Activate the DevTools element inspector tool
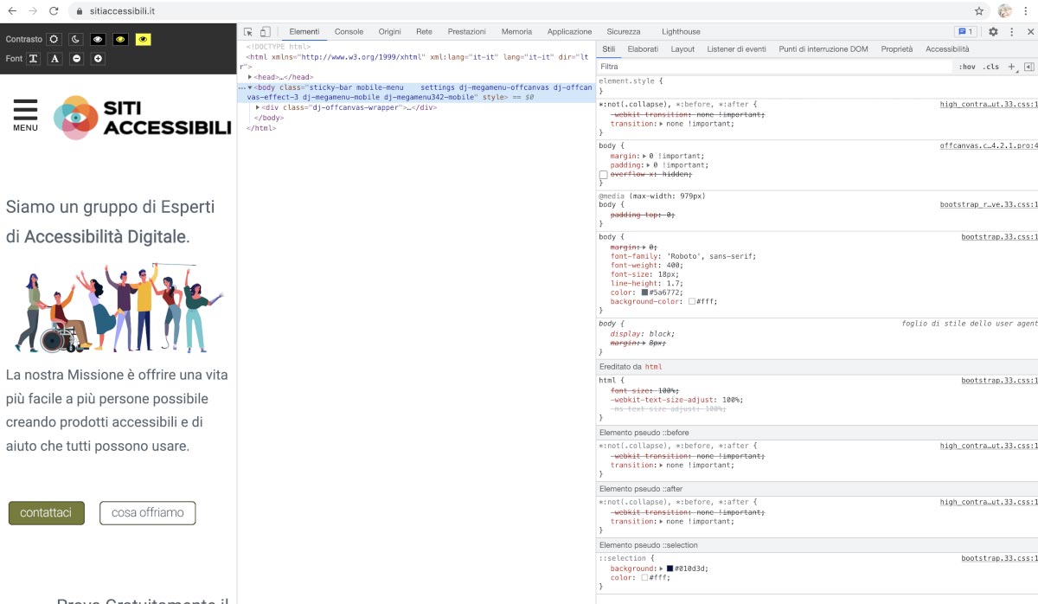 point(248,32)
